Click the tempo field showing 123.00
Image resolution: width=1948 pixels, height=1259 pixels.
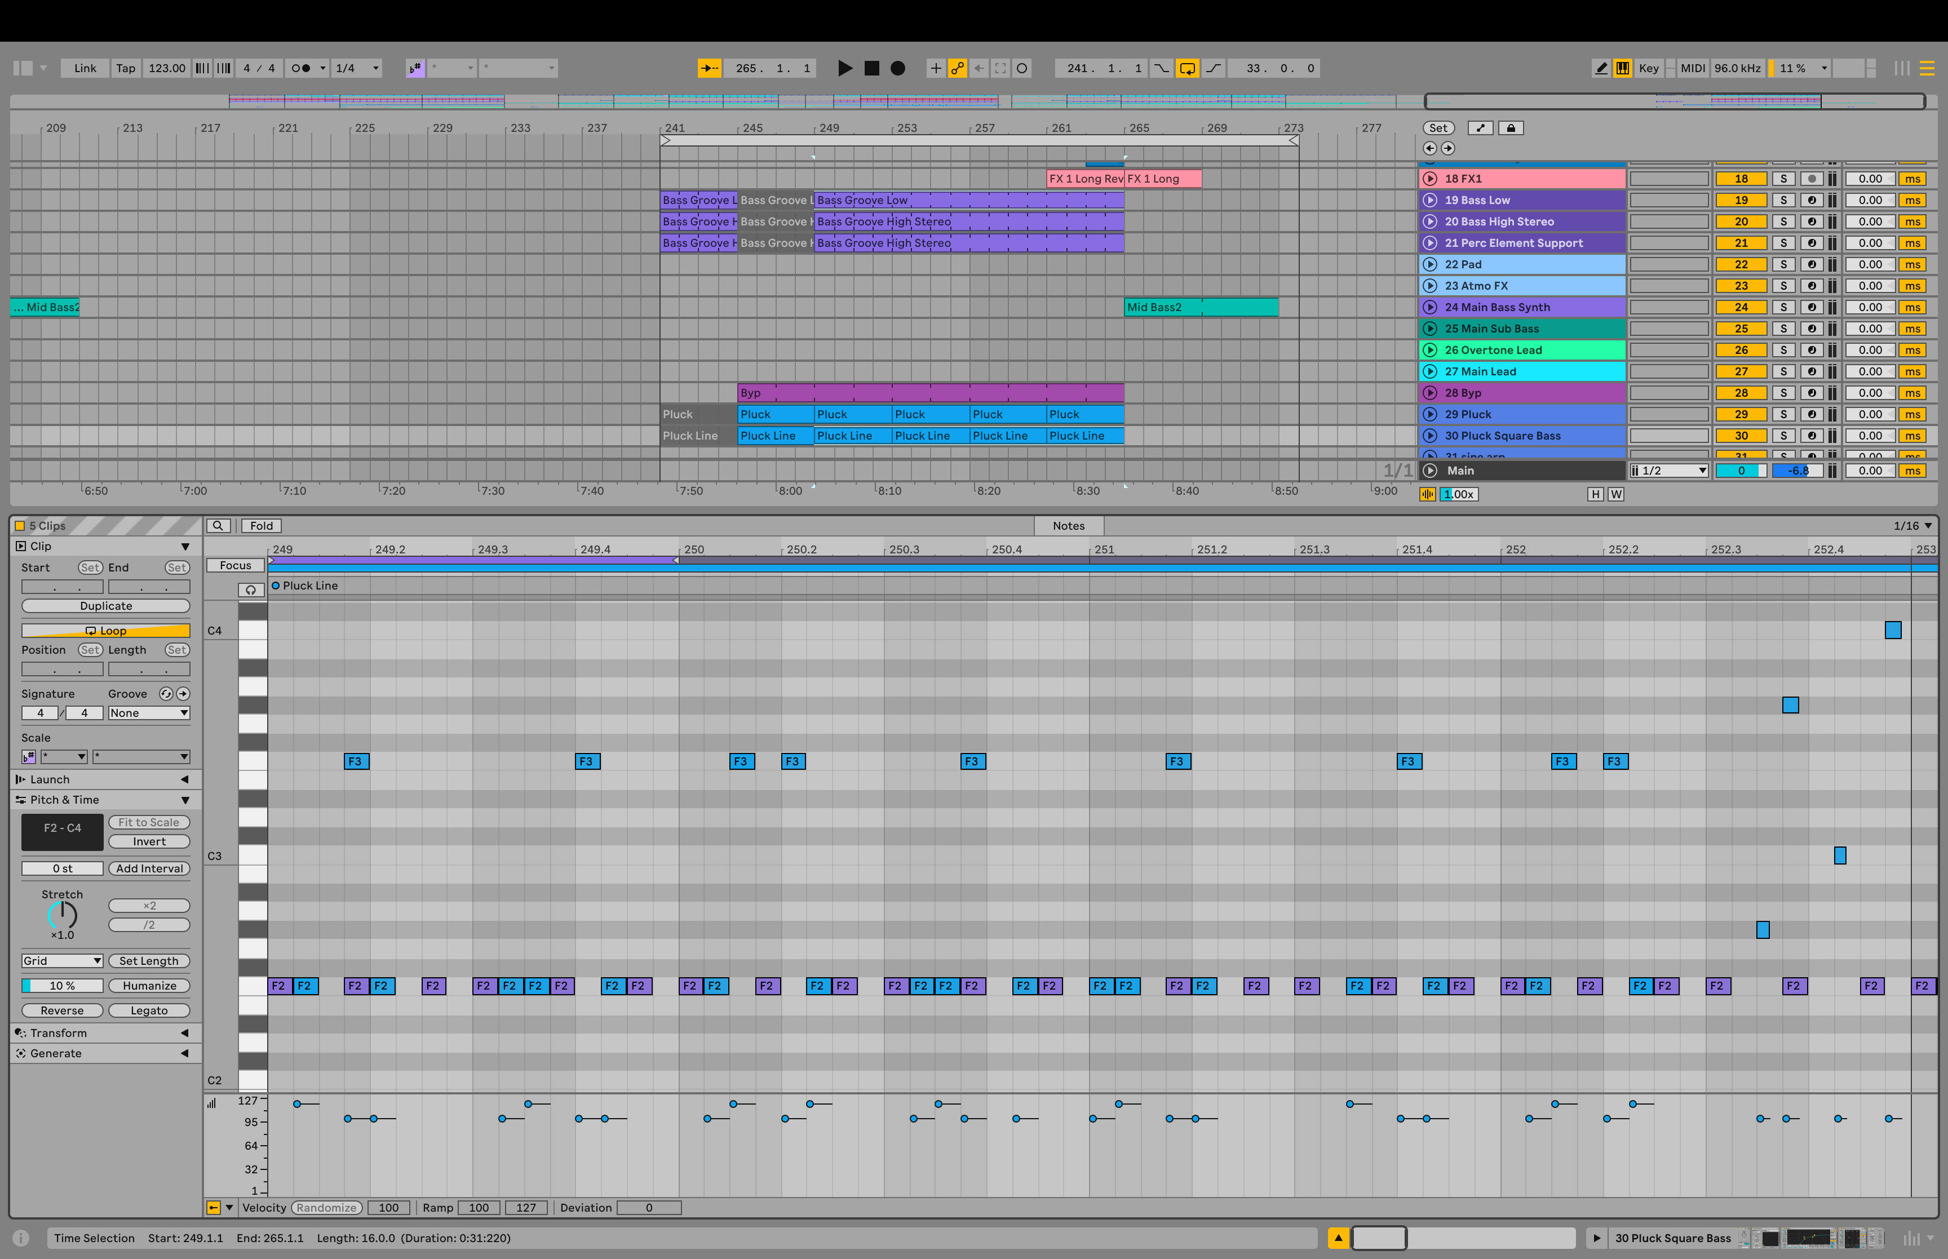click(x=167, y=68)
